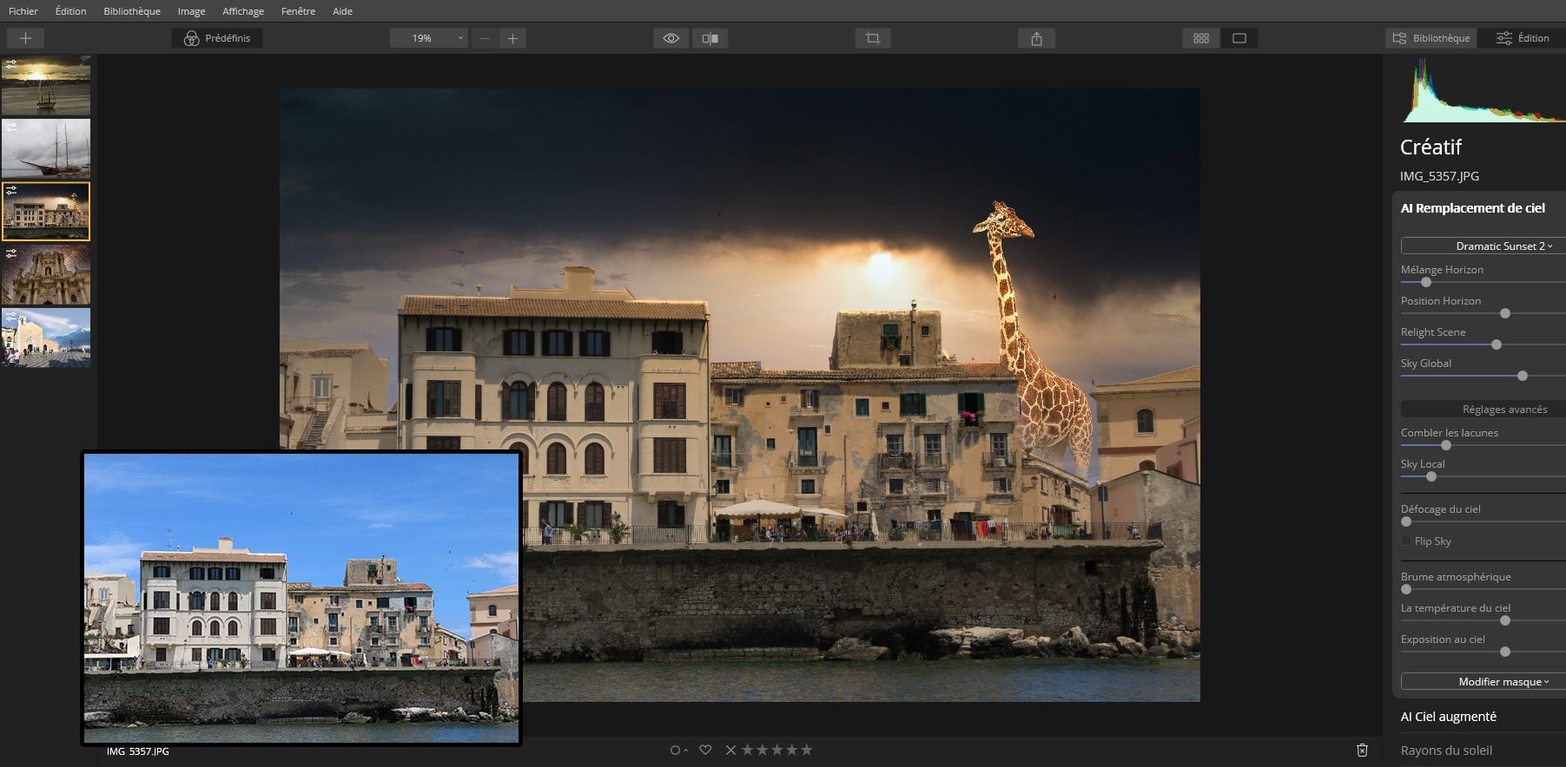Click the original photo inset preview
1566x767 pixels.
coord(301,598)
